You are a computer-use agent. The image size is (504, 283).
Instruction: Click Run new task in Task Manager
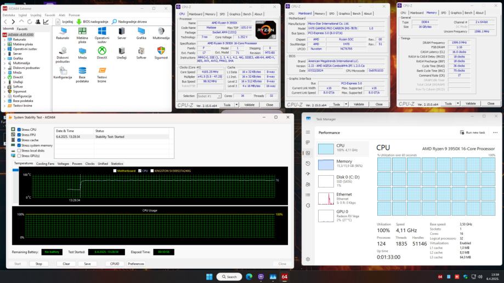coord(472,132)
